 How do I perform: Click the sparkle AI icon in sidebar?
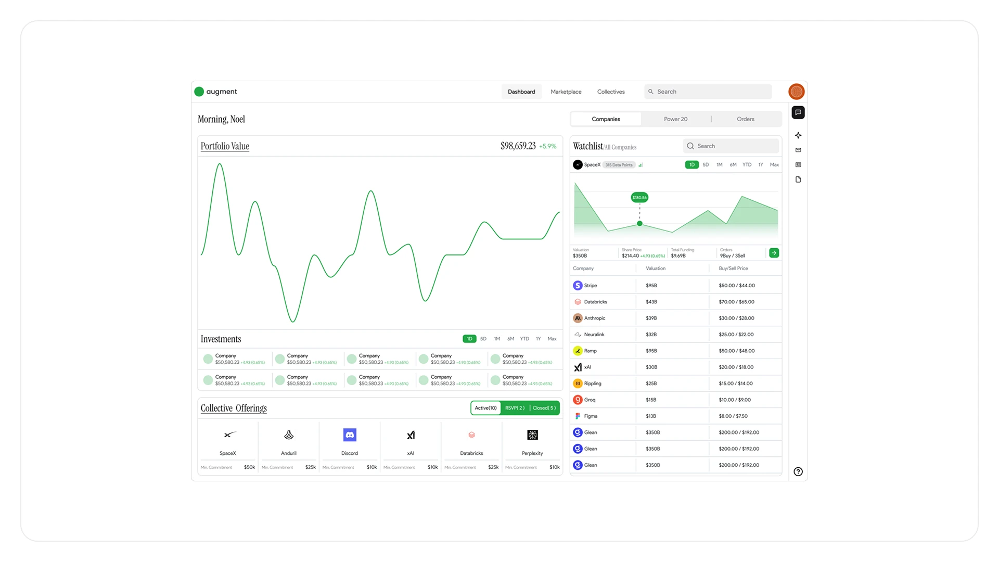click(x=798, y=135)
